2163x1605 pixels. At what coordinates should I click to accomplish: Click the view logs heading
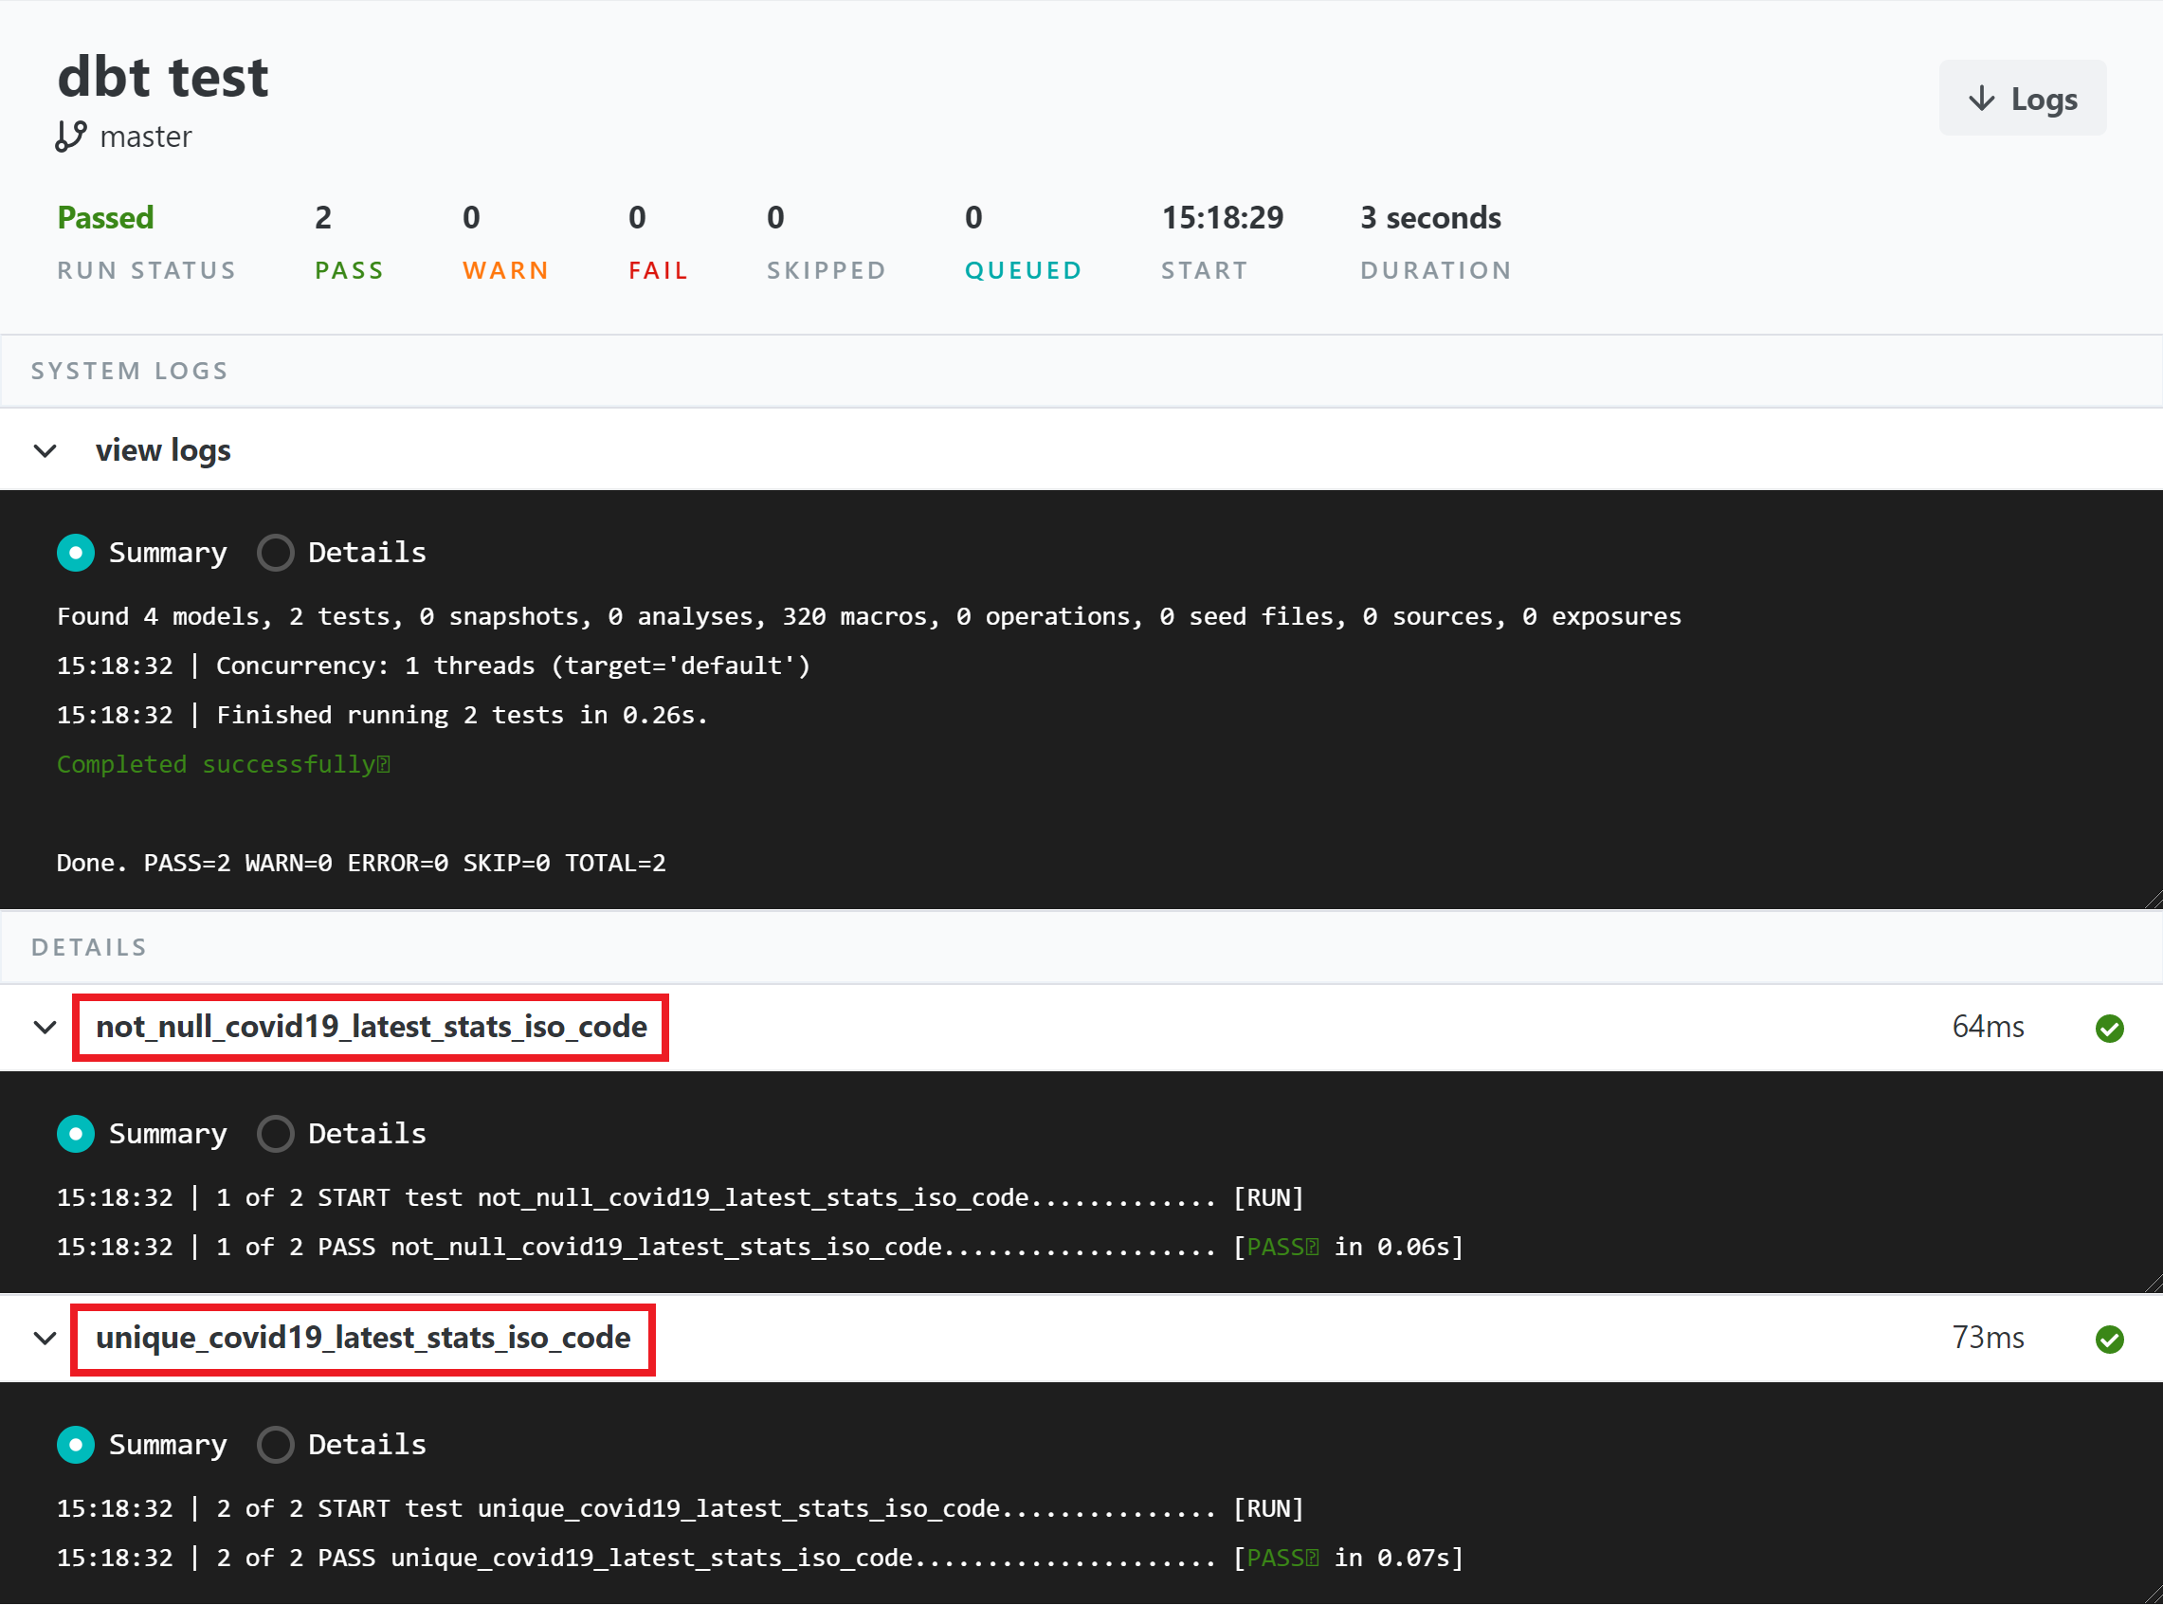163,451
